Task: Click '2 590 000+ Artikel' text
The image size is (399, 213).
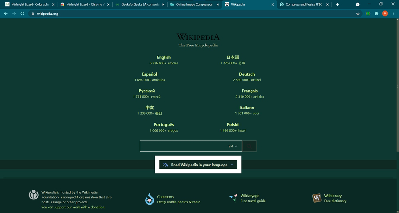Action: tap(247, 80)
